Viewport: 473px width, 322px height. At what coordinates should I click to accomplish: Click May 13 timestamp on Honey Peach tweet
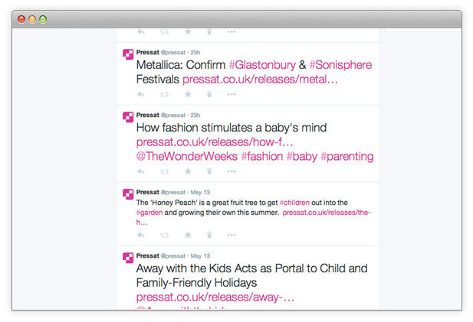click(x=200, y=192)
